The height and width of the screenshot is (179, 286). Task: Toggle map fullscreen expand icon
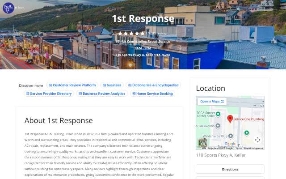coord(257,140)
